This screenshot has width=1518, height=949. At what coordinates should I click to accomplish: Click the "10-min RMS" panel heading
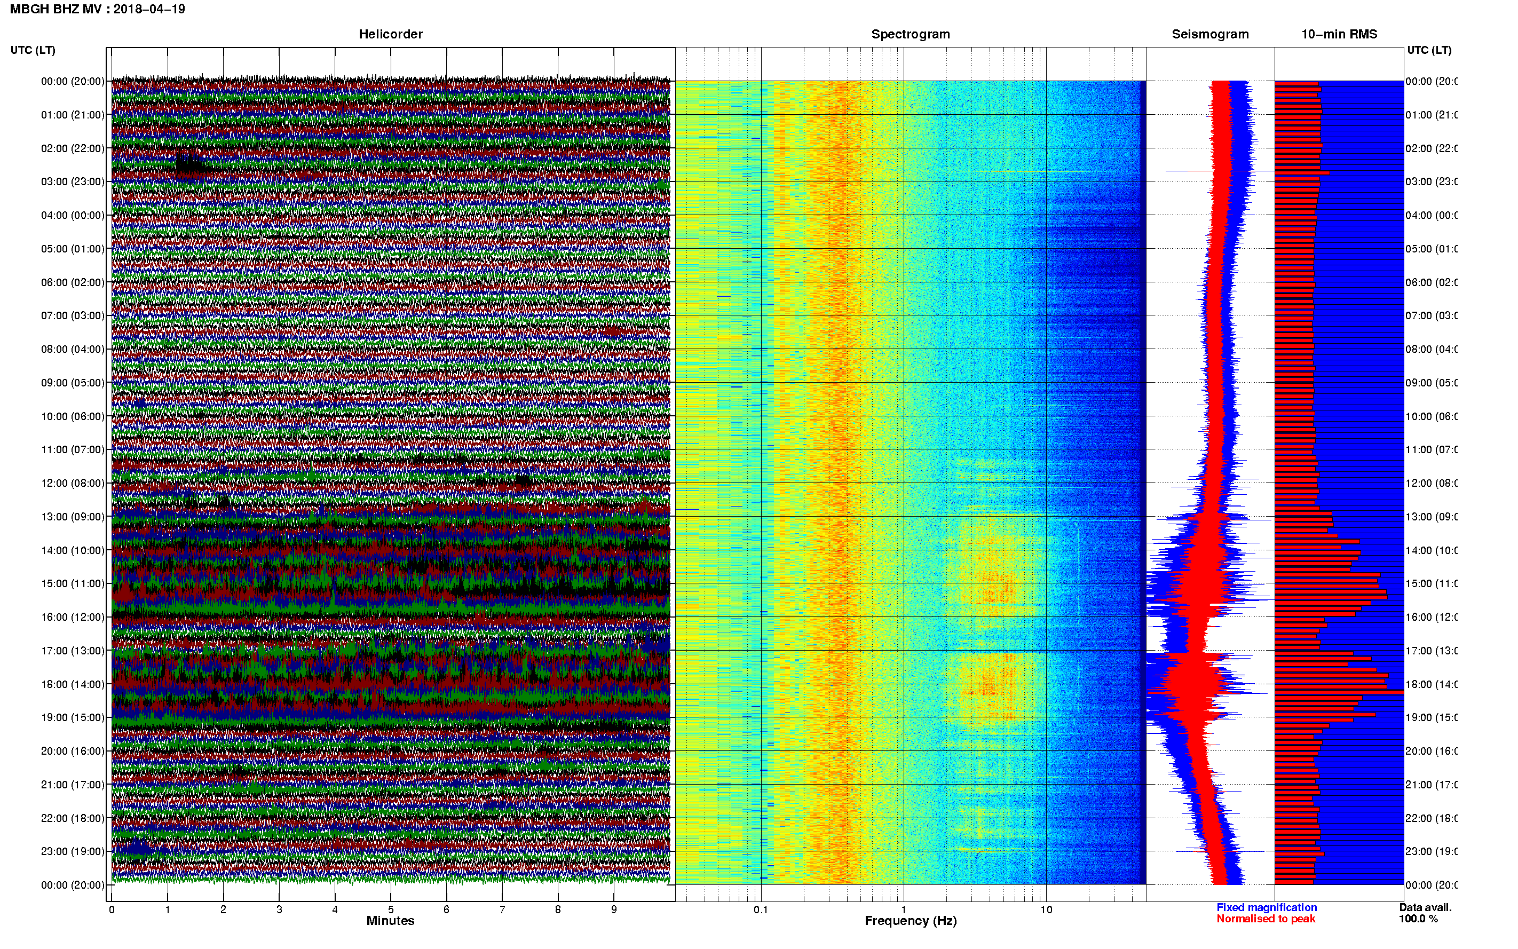click(x=1339, y=34)
